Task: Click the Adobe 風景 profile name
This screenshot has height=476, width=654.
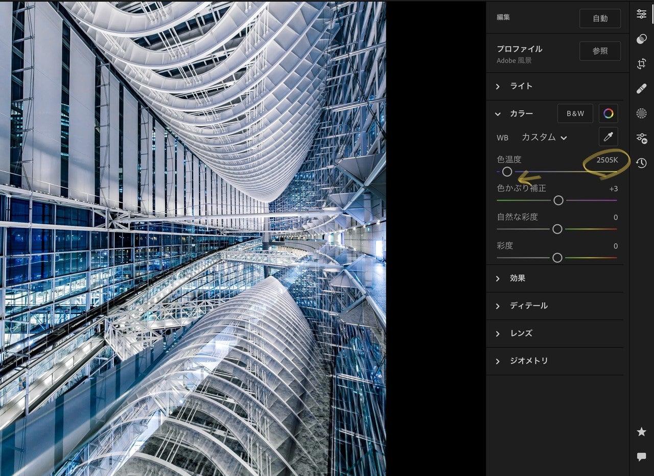Action: point(514,60)
